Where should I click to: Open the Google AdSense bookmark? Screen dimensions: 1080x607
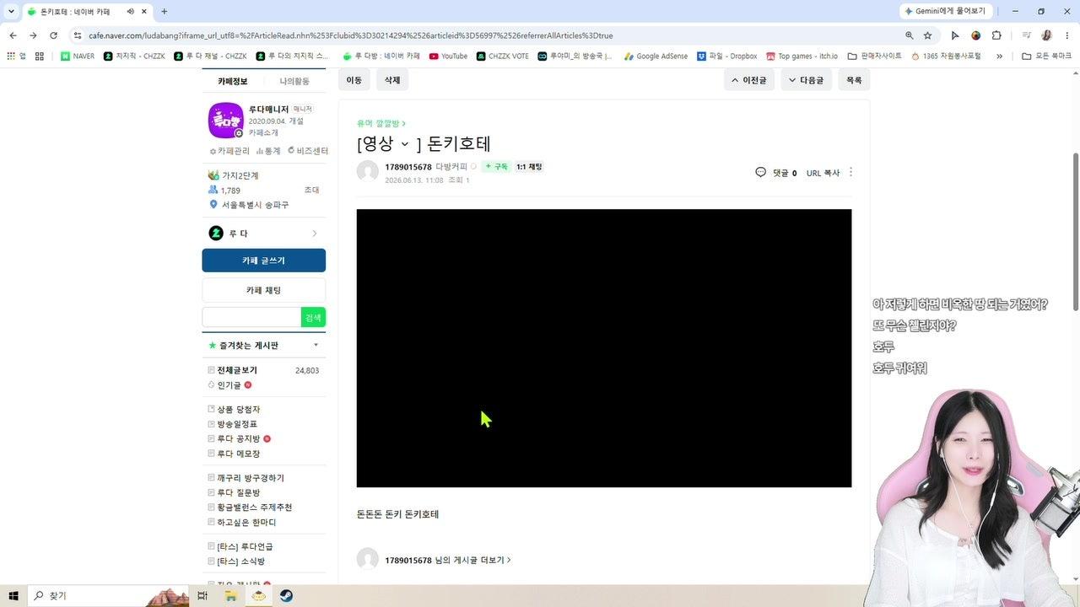pos(656,56)
